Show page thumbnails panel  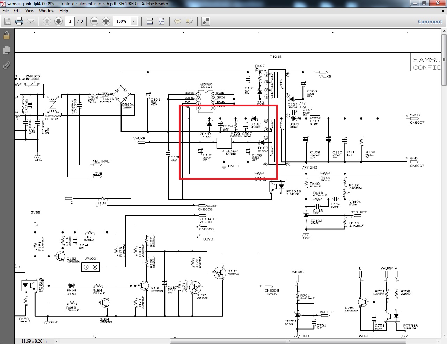pos(6,50)
